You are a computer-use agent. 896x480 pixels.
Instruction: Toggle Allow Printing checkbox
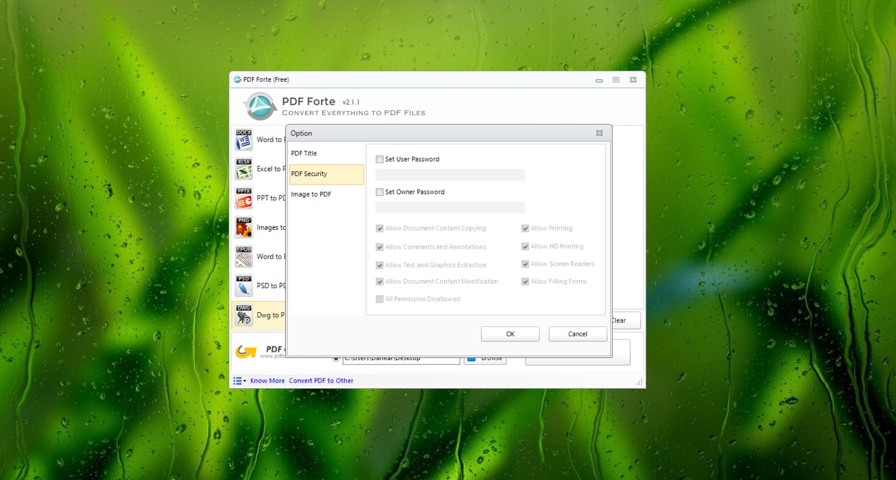(x=525, y=228)
